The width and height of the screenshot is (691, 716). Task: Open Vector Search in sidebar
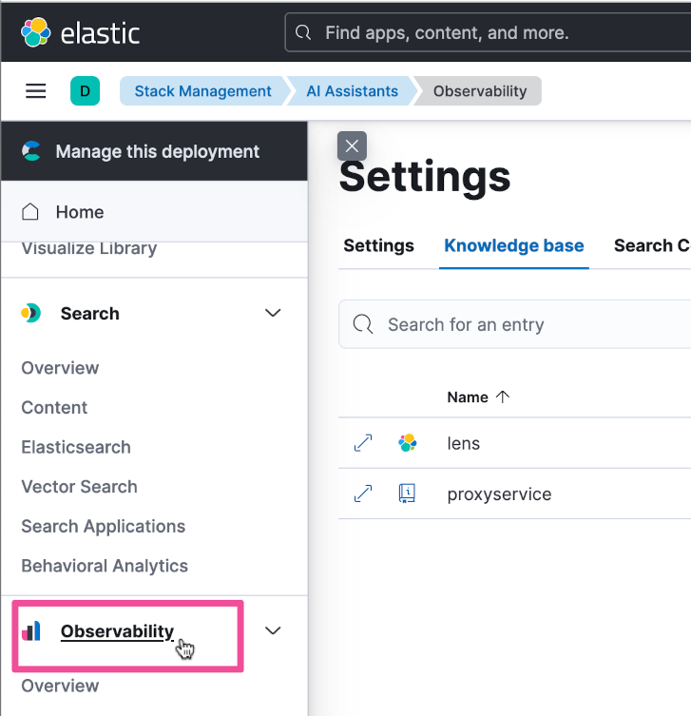79,487
